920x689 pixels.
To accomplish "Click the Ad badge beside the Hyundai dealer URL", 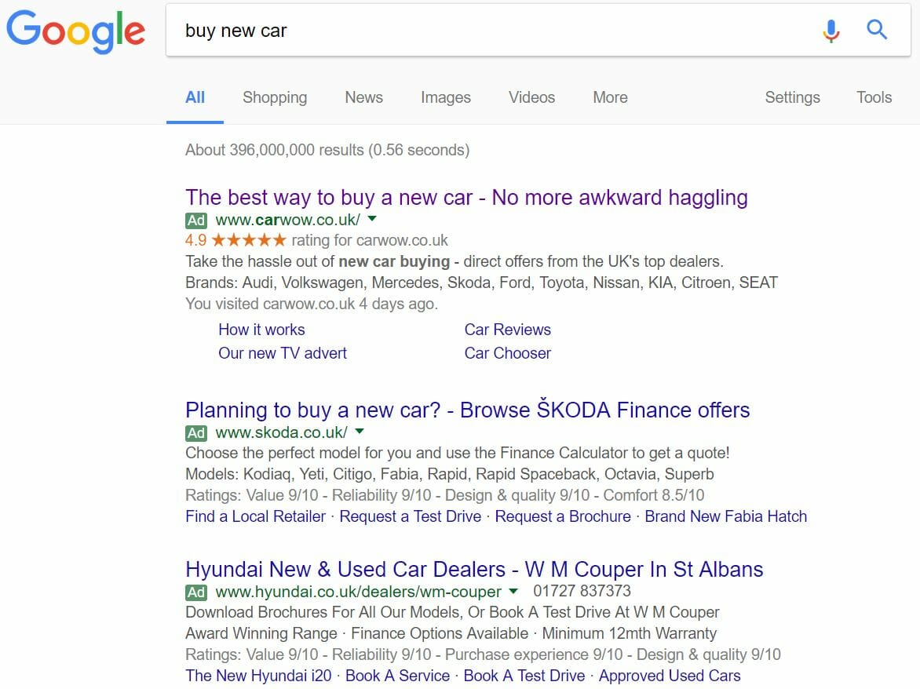I will [x=196, y=592].
